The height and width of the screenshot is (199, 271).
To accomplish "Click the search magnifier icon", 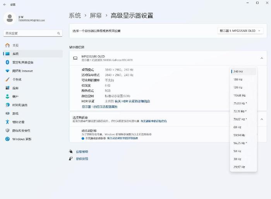I will 58,33.
